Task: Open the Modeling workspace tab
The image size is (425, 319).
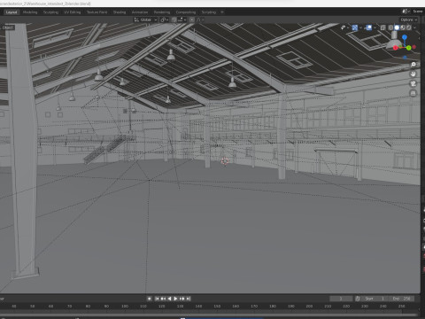Action: click(30, 12)
